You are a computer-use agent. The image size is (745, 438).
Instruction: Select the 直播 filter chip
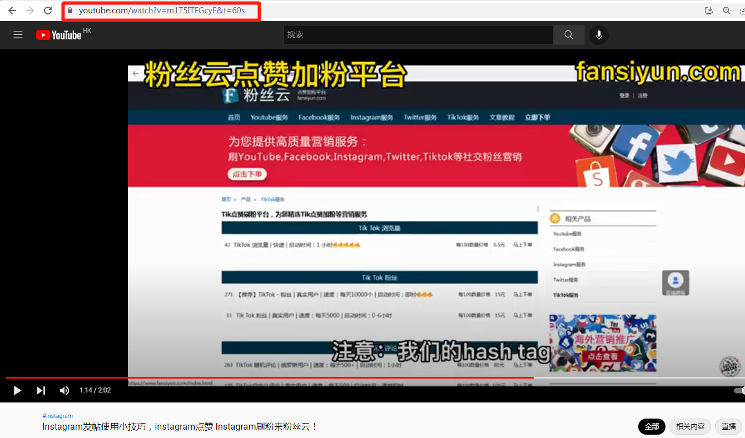tap(728, 426)
